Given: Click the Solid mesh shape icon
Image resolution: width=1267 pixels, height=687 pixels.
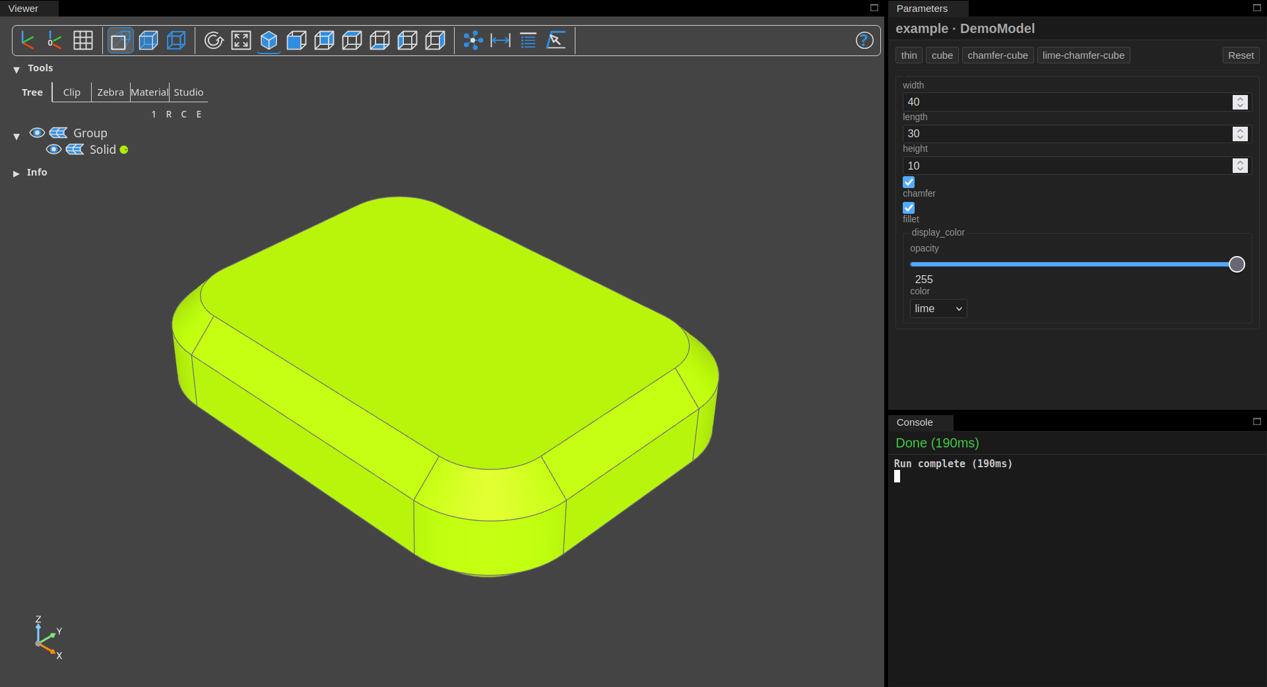Looking at the screenshot, I should click(75, 149).
